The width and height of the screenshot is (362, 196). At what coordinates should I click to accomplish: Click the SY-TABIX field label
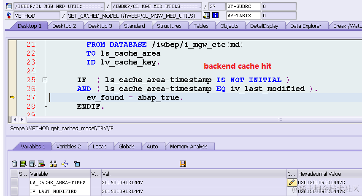tap(243, 16)
